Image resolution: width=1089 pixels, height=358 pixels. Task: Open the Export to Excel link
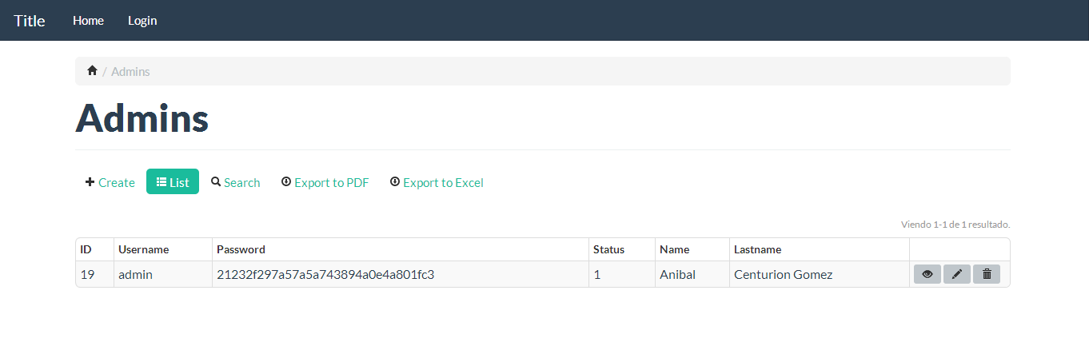tap(443, 182)
